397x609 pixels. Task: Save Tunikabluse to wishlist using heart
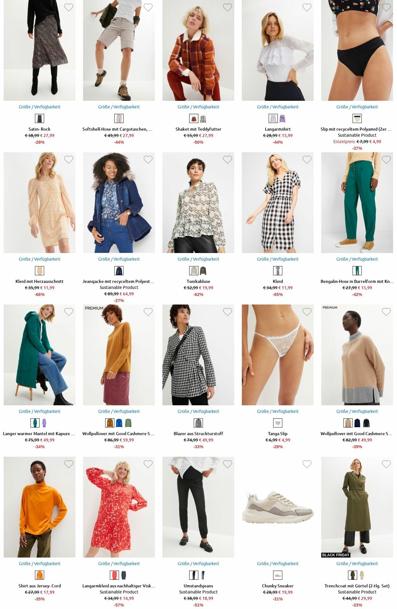coord(227,159)
